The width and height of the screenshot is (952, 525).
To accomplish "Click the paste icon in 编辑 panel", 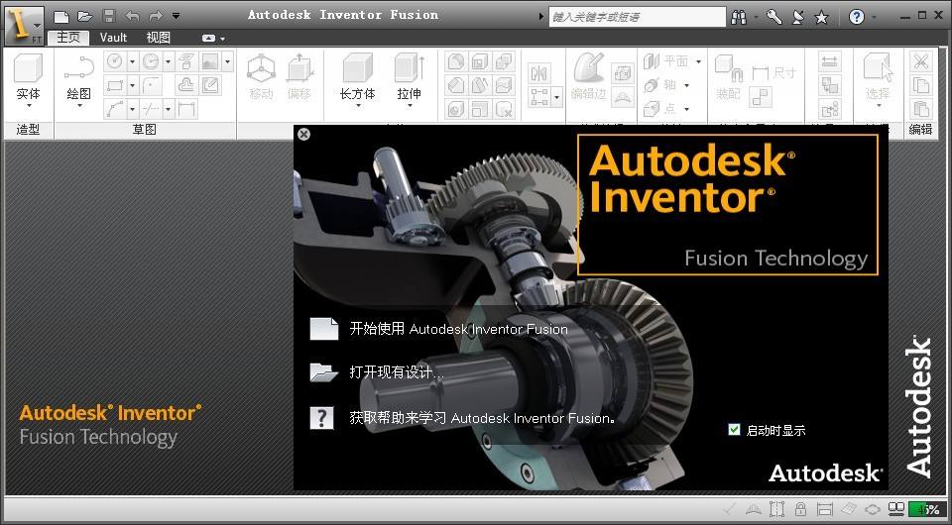I will point(920,109).
